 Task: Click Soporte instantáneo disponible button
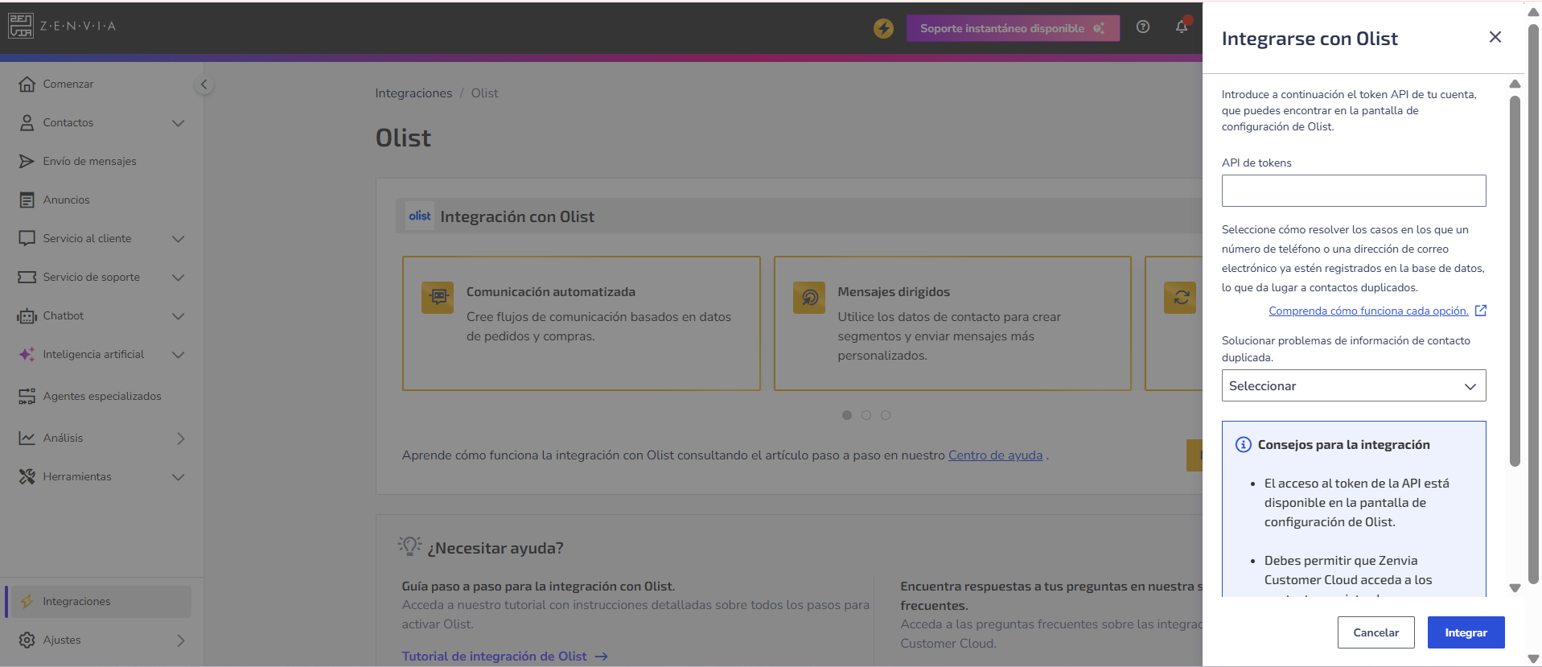click(1013, 28)
